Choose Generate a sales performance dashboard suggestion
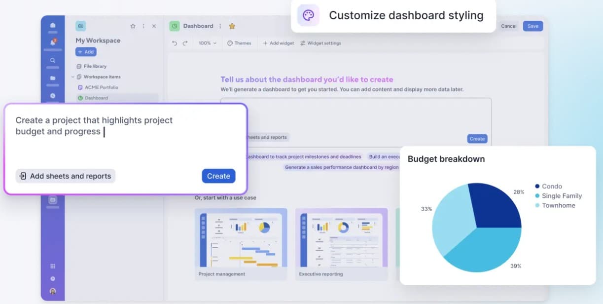 341,167
